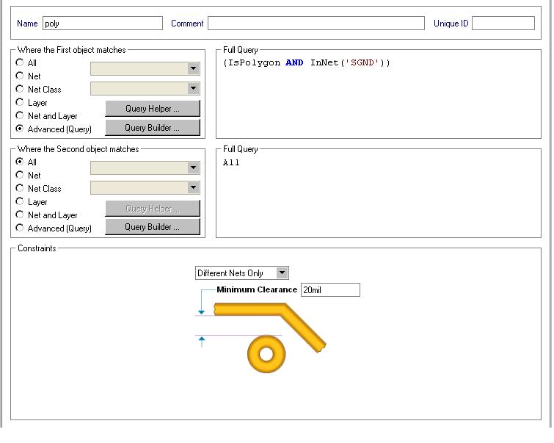Click the Minimum Clearance value field
Screen dimensions: 554x443
pos(330,290)
